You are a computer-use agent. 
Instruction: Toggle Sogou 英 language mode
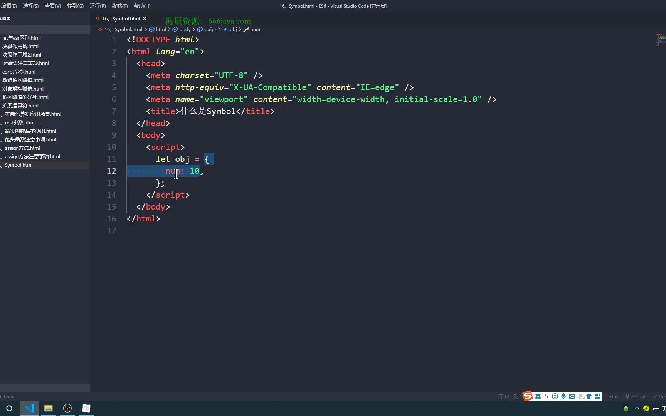(x=538, y=396)
